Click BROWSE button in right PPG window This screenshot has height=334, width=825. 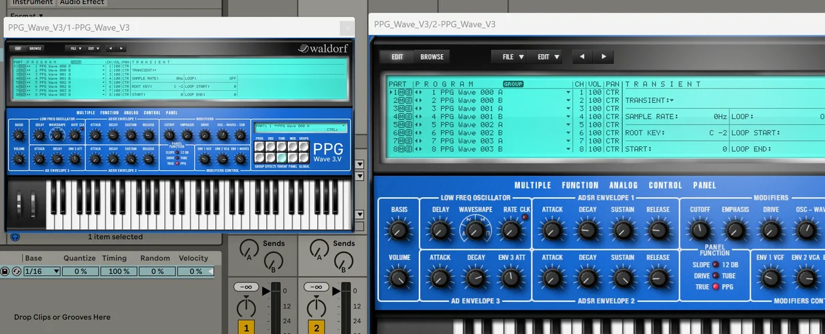432,57
